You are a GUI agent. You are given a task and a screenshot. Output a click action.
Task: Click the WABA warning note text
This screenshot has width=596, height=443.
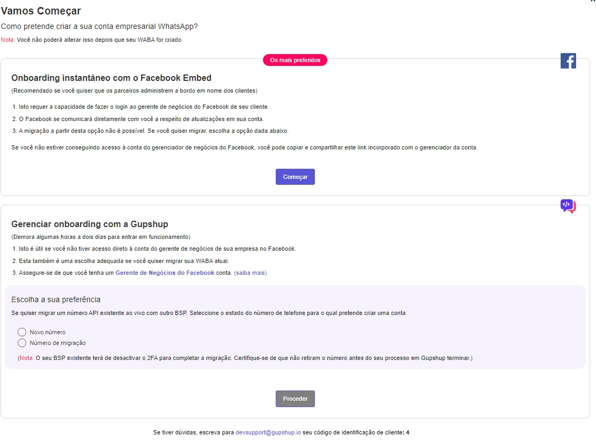click(x=91, y=40)
